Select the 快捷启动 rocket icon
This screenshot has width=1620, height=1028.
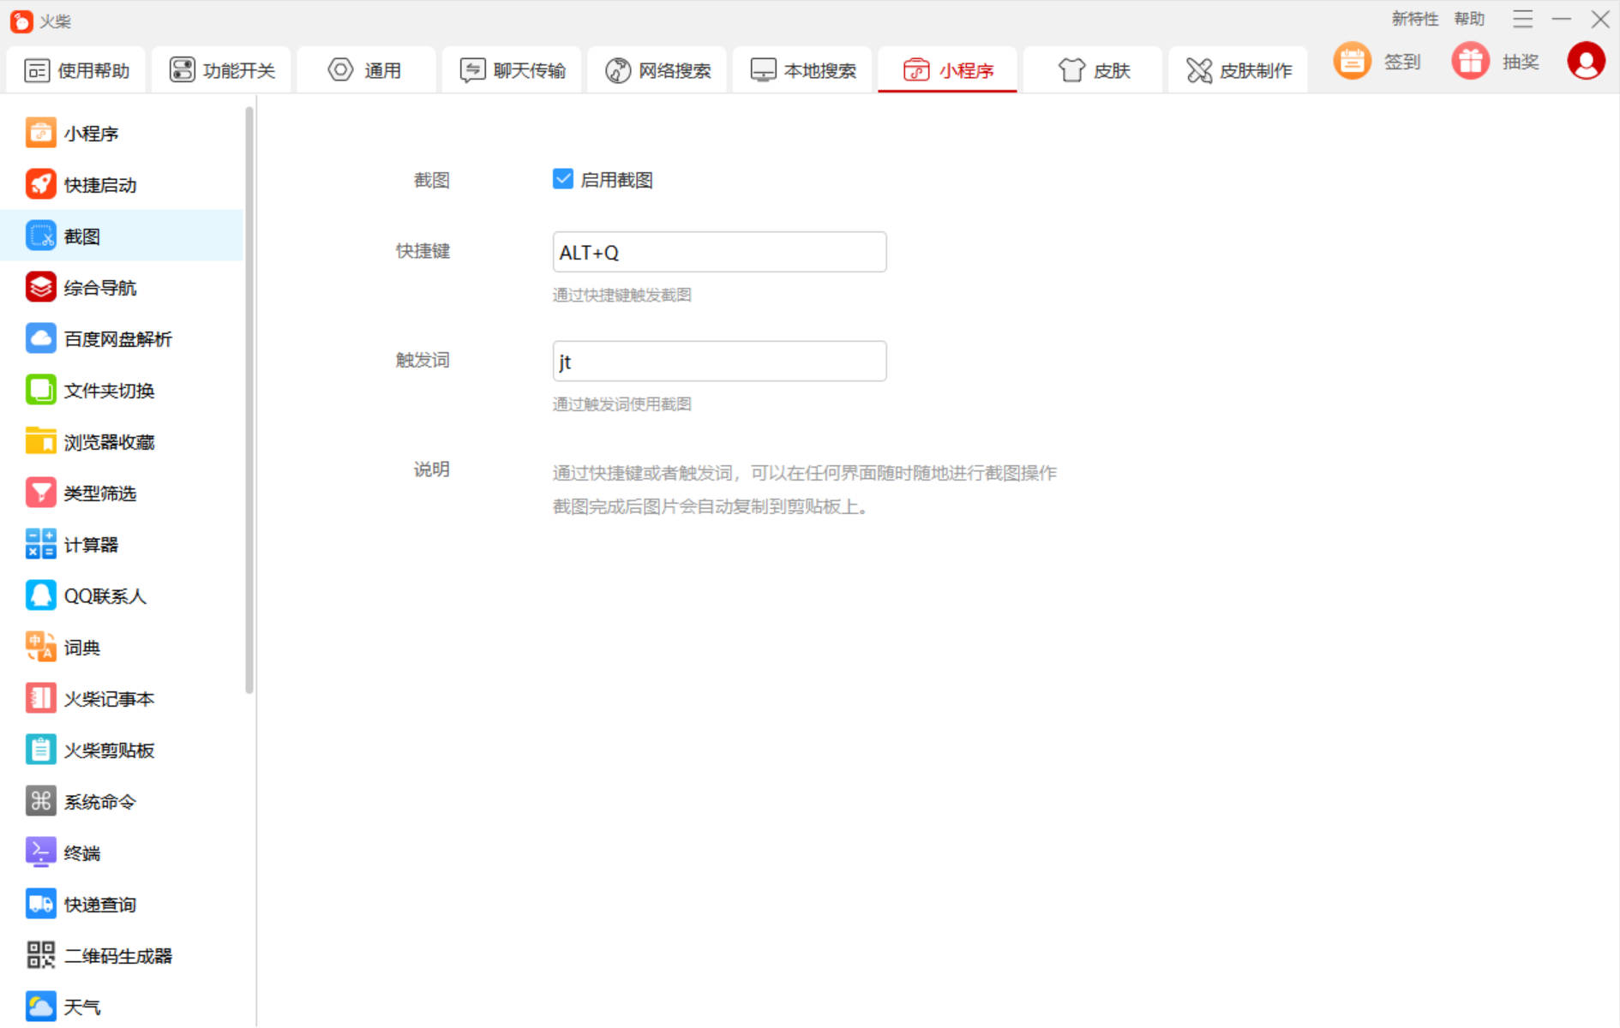pos(40,185)
